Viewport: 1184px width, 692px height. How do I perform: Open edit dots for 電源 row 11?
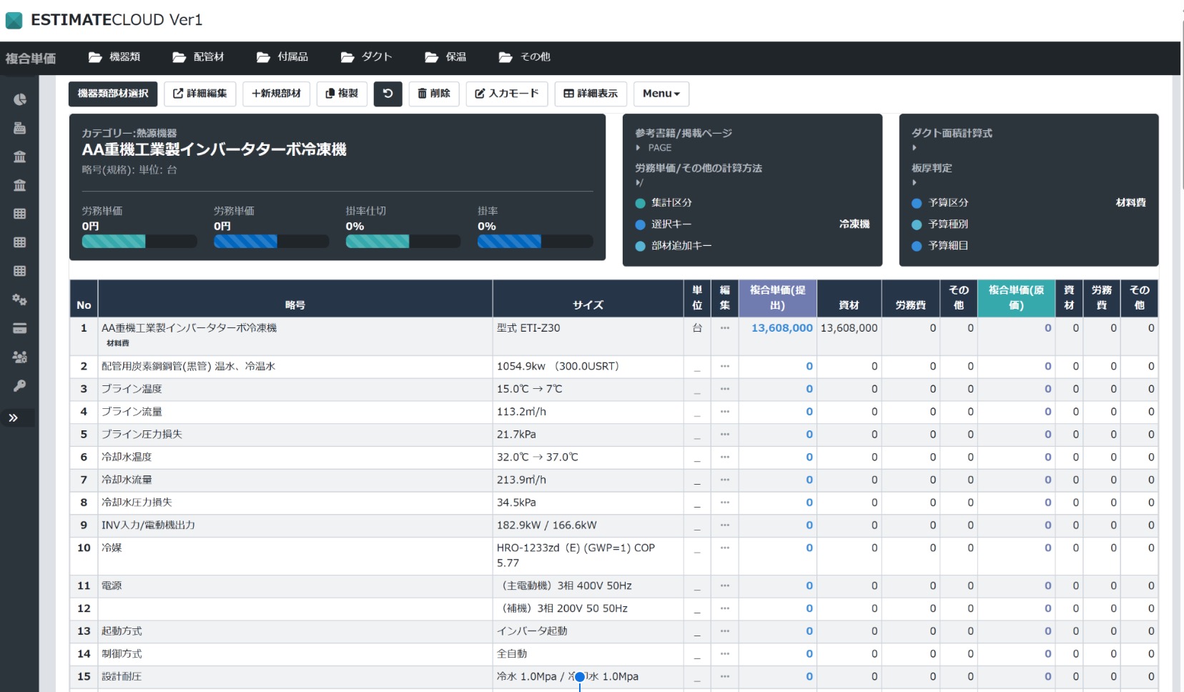point(725,585)
